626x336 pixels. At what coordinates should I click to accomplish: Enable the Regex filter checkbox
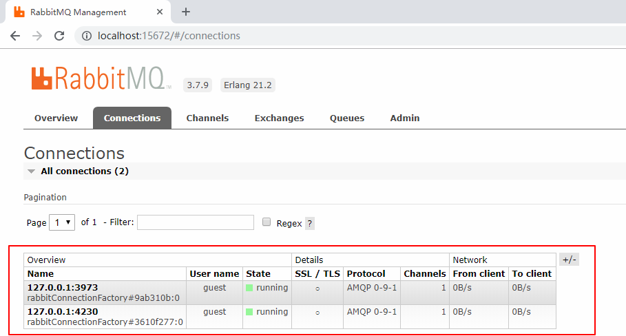click(x=267, y=222)
